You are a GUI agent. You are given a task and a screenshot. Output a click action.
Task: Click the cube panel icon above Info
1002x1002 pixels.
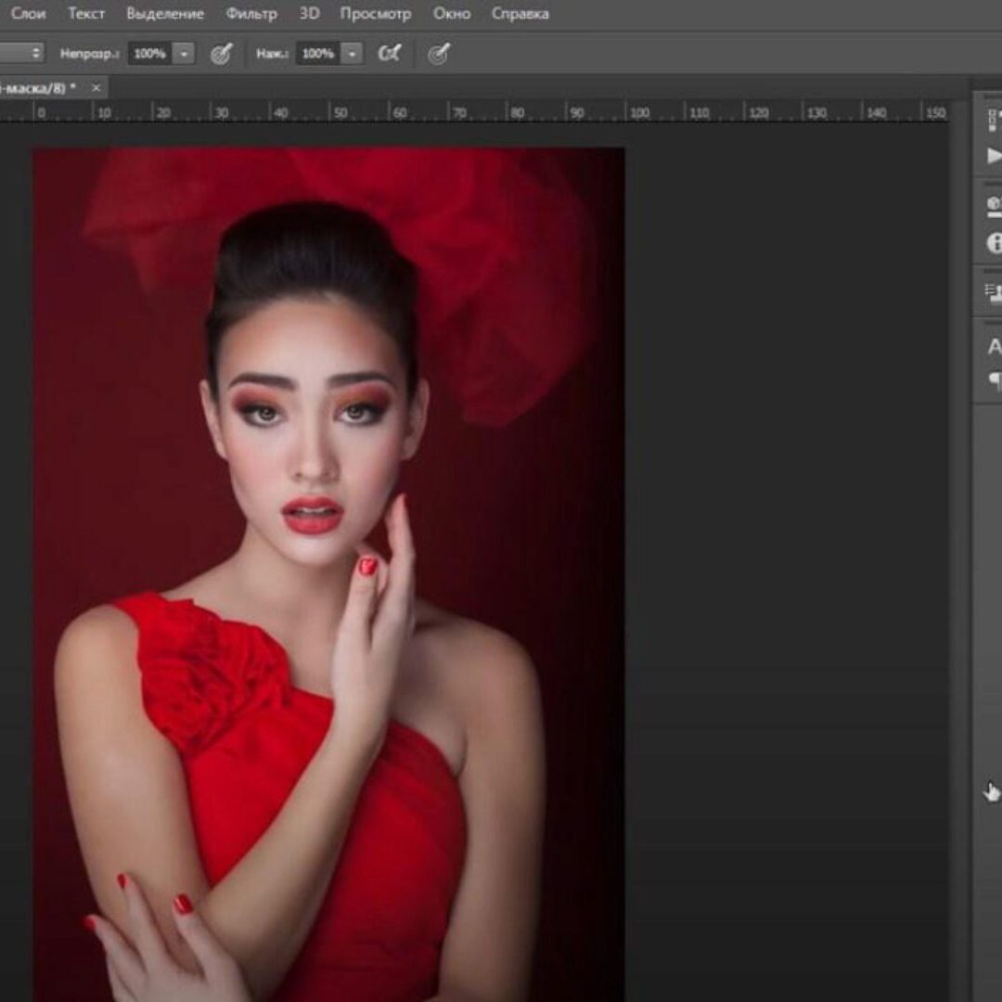click(994, 204)
